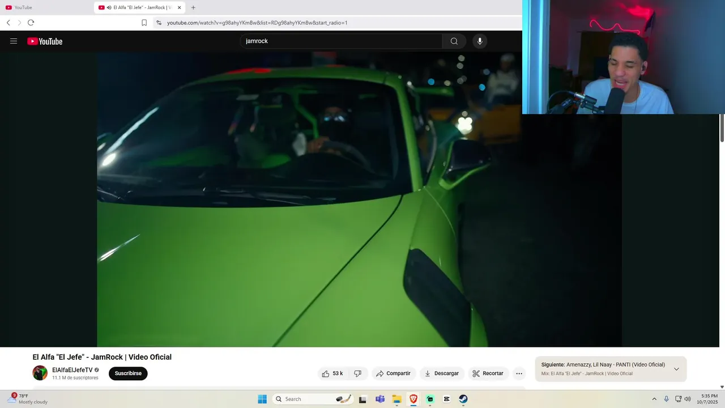The image size is (725, 408).
Task: Open CapCut from the taskbar
Action: pos(447,399)
